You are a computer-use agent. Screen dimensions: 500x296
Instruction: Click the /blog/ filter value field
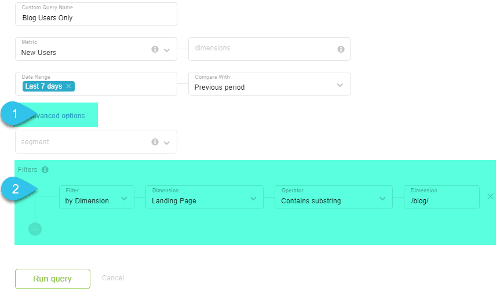(x=441, y=200)
